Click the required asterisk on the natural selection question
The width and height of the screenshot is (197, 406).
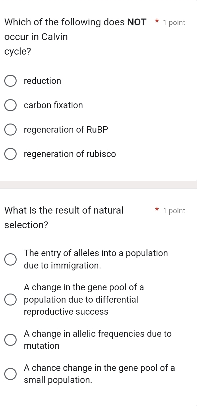pos(156,210)
